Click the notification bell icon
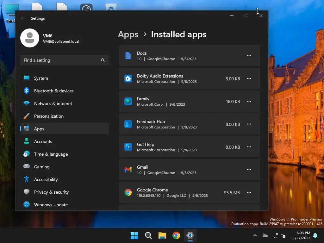This screenshot has height=243, width=324. click(315, 235)
